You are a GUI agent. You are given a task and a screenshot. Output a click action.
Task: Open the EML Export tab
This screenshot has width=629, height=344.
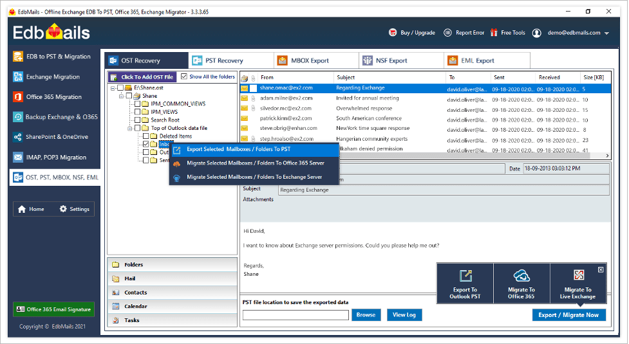(487, 60)
